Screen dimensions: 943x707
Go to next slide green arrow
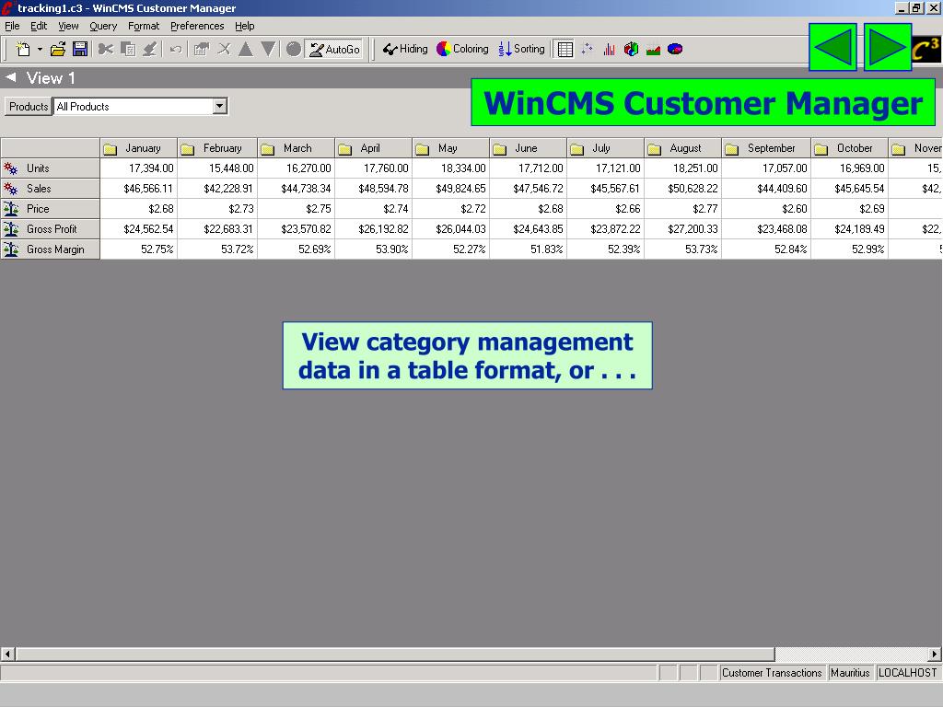click(x=888, y=48)
